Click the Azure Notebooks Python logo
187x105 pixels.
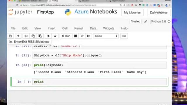pos(68,12)
